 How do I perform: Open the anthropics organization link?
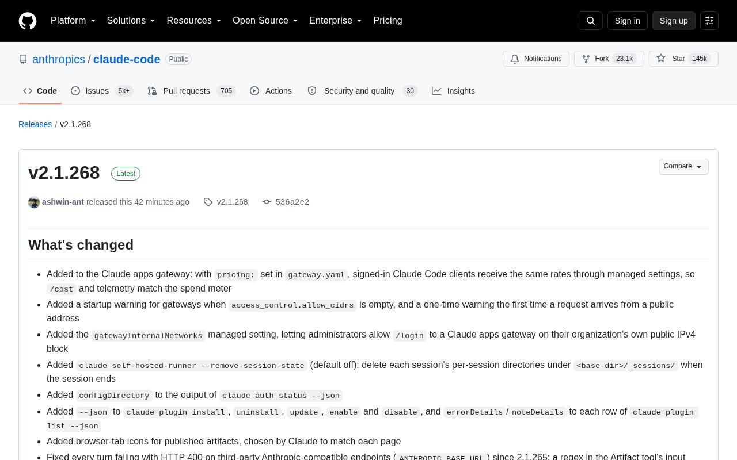click(x=59, y=59)
